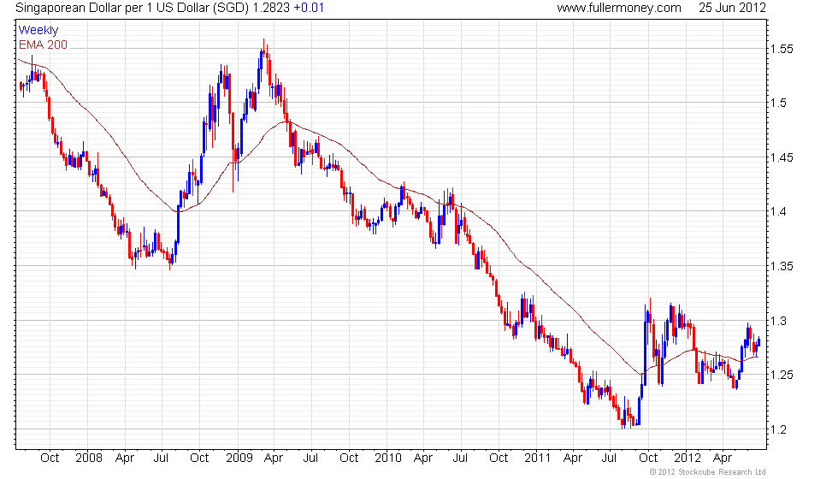838x479 pixels.
Task: Click the 'Oct' label just before 2011
Action: 499,458
